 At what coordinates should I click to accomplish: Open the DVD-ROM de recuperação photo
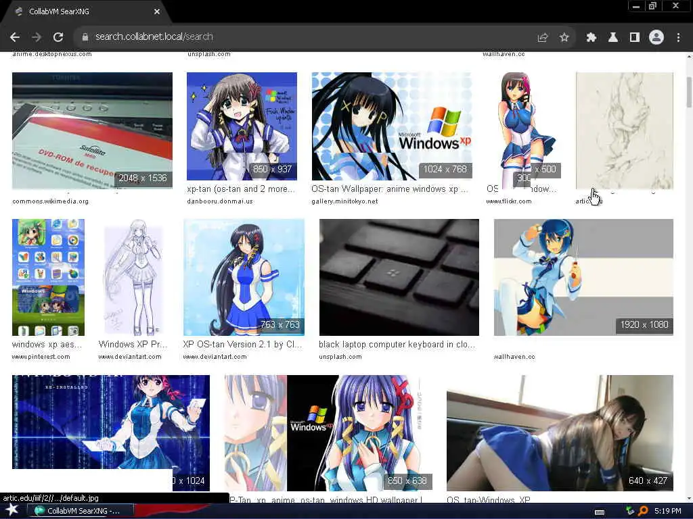click(x=92, y=130)
